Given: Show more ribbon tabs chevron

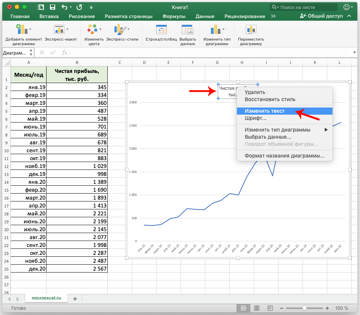Looking at the screenshot, I should [273, 16].
